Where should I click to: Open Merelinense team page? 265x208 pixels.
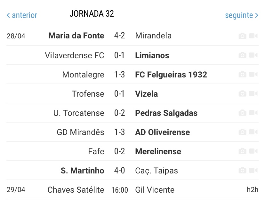tap(158, 151)
